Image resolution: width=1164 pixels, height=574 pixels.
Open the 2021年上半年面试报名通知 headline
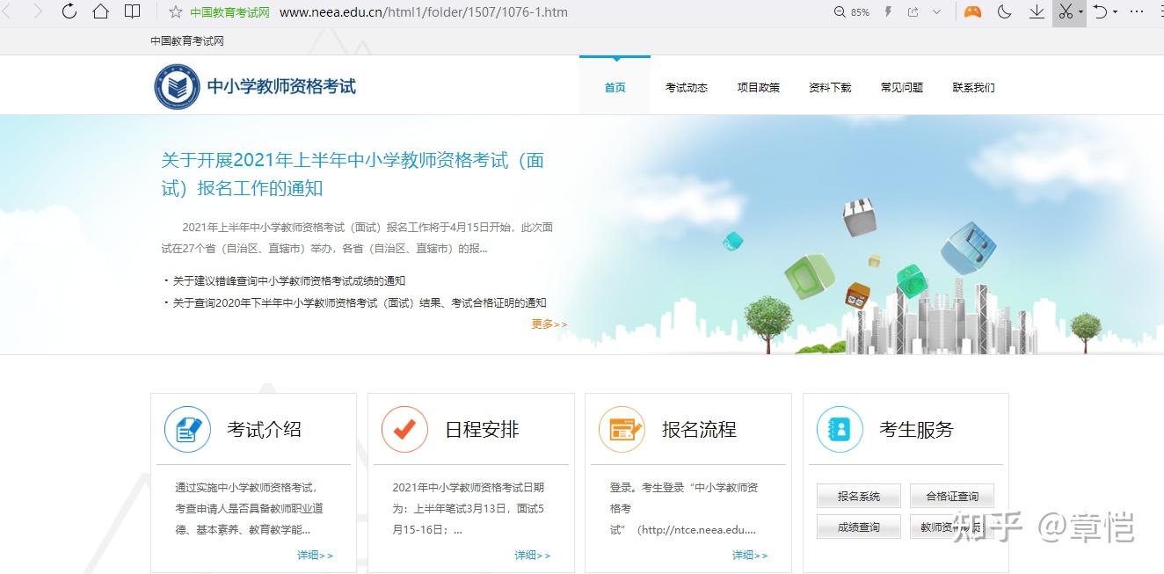353,174
